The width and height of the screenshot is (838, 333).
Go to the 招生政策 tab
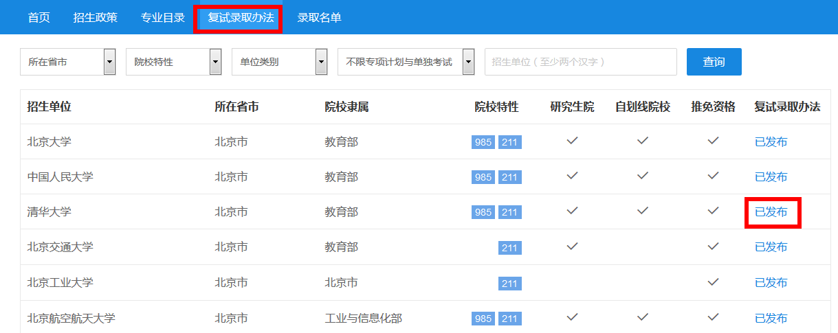[96, 17]
